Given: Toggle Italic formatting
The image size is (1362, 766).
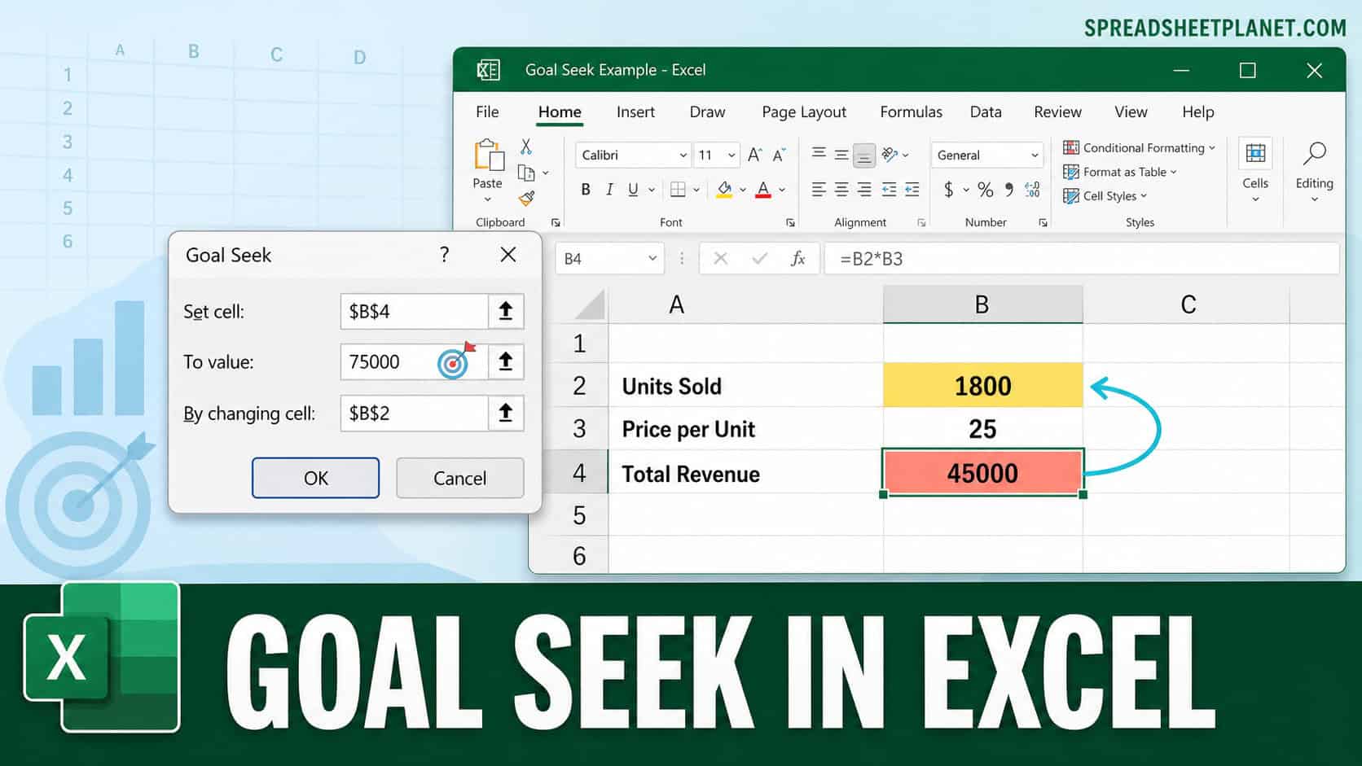Looking at the screenshot, I should [x=609, y=190].
